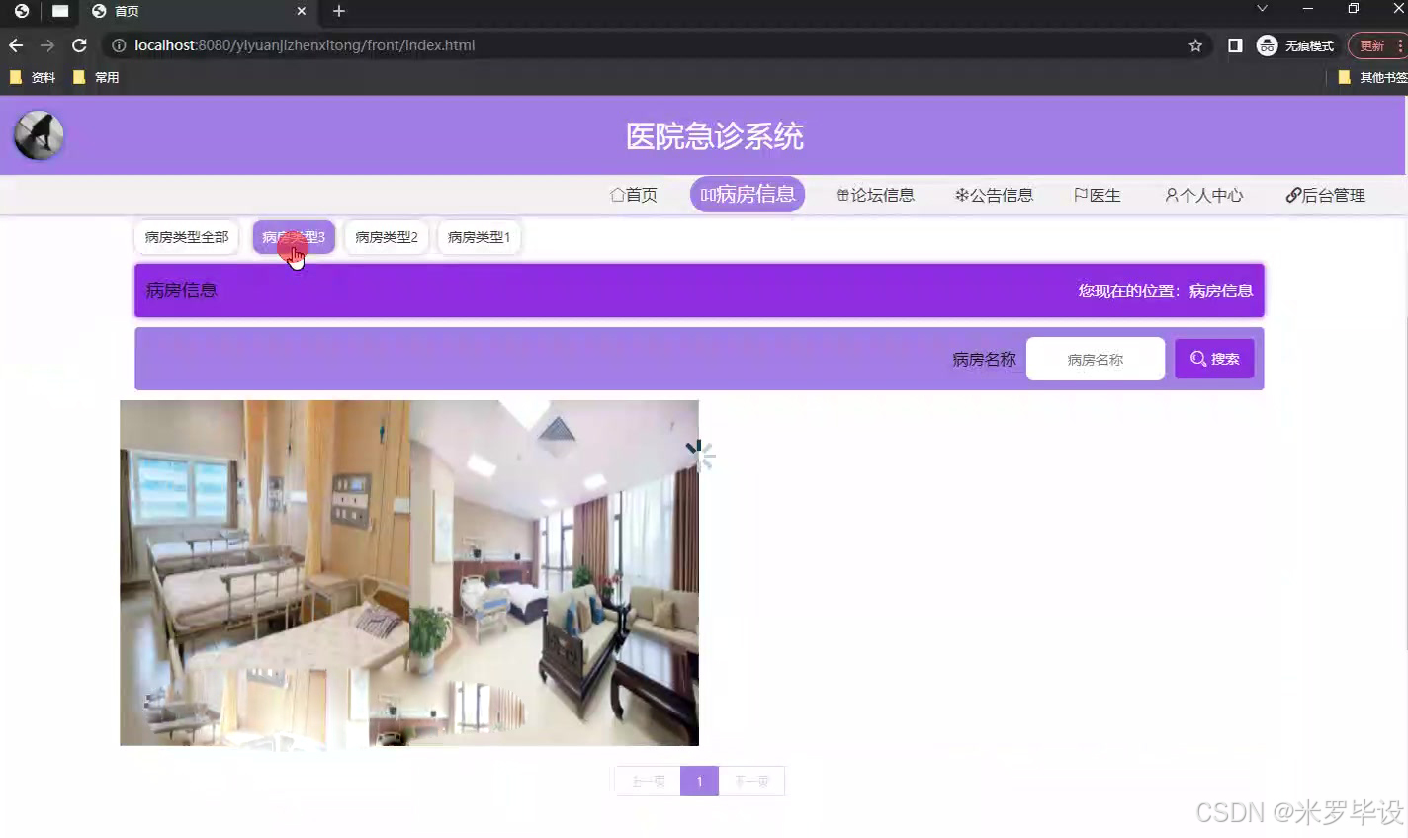
Task: Click the circular panda site logo
Action: click(38, 133)
